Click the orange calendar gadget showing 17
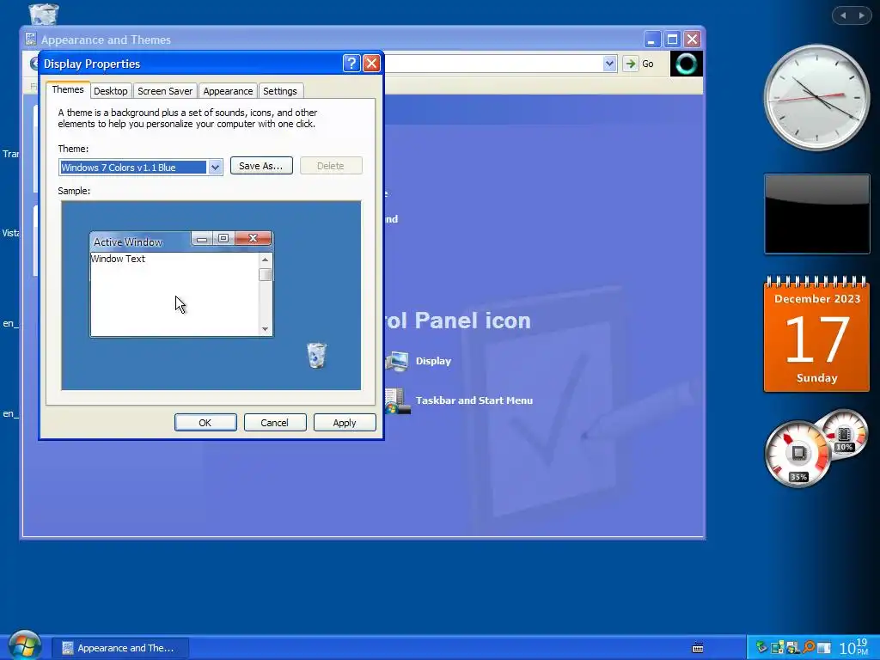This screenshot has height=660, width=880. pos(816,334)
